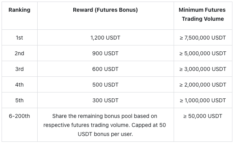
Task: Select the 5th ranking cell
Action: (x=20, y=100)
